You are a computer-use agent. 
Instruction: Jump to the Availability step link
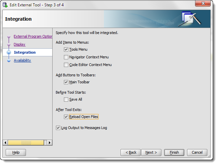22,60
